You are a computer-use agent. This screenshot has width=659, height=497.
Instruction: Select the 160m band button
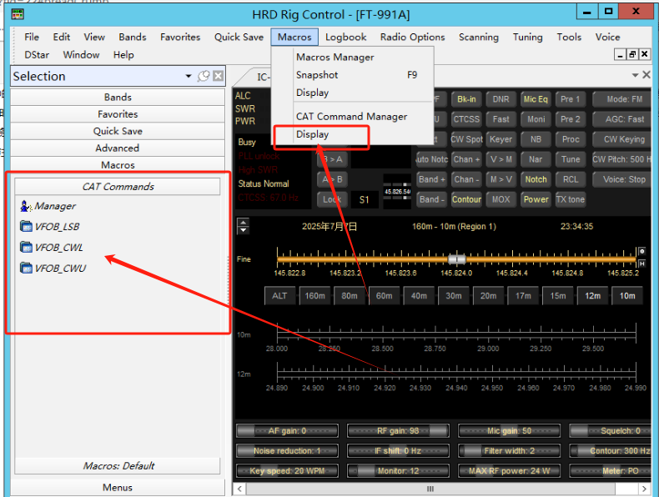[314, 296]
